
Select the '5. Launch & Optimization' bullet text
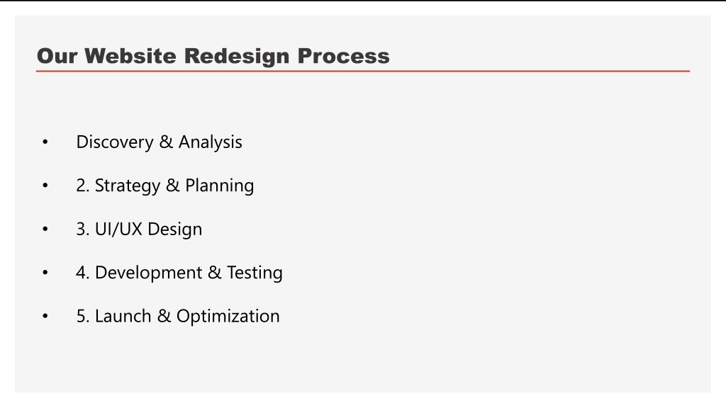click(x=178, y=316)
